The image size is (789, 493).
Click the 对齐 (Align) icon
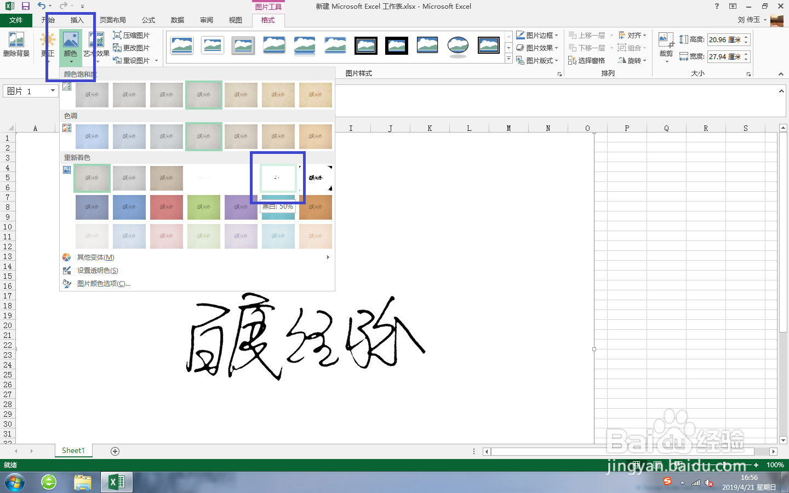(x=633, y=35)
